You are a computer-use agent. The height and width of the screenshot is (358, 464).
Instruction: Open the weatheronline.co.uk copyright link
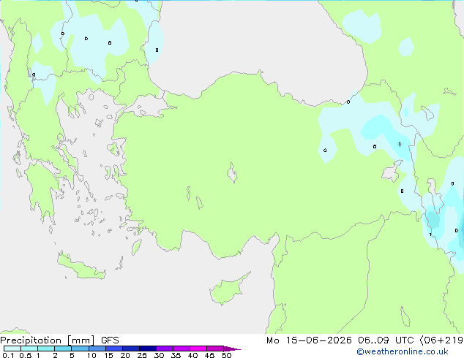coord(403,351)
